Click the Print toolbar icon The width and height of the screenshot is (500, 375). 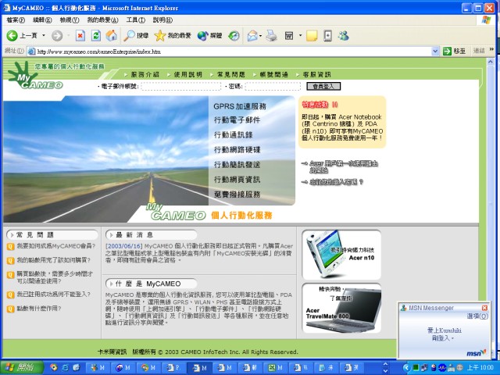pyautogui.click(x=271, y=36)
